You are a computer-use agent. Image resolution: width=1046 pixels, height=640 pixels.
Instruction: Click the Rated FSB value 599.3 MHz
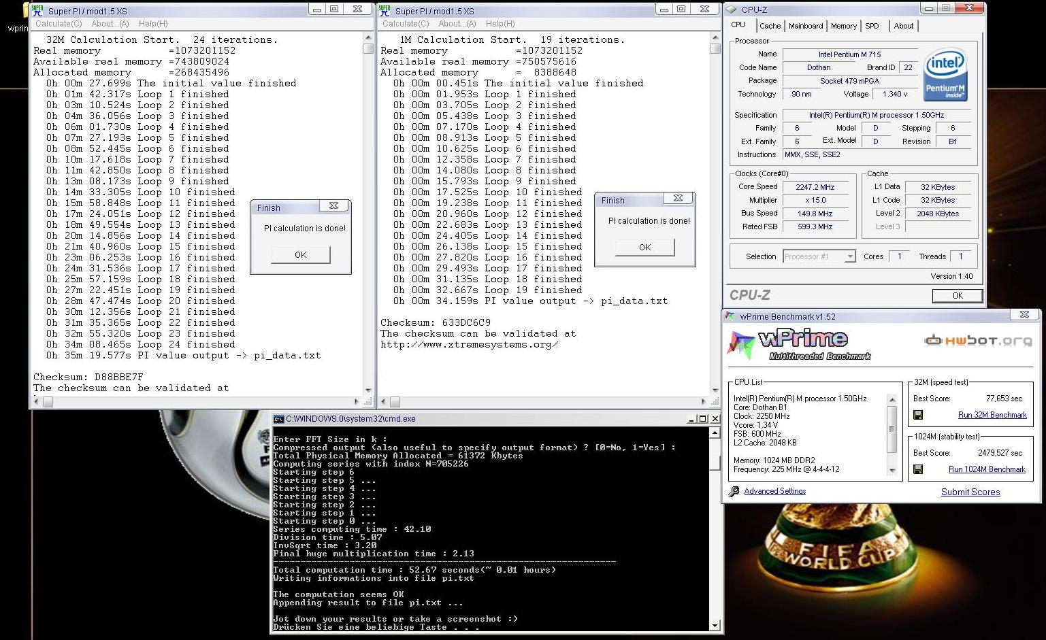(815, 226)
